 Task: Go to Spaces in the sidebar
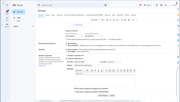[7, 25]
